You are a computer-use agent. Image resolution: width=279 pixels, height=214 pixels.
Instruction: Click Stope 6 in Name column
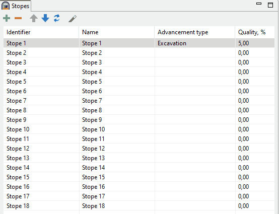(117, 91)
